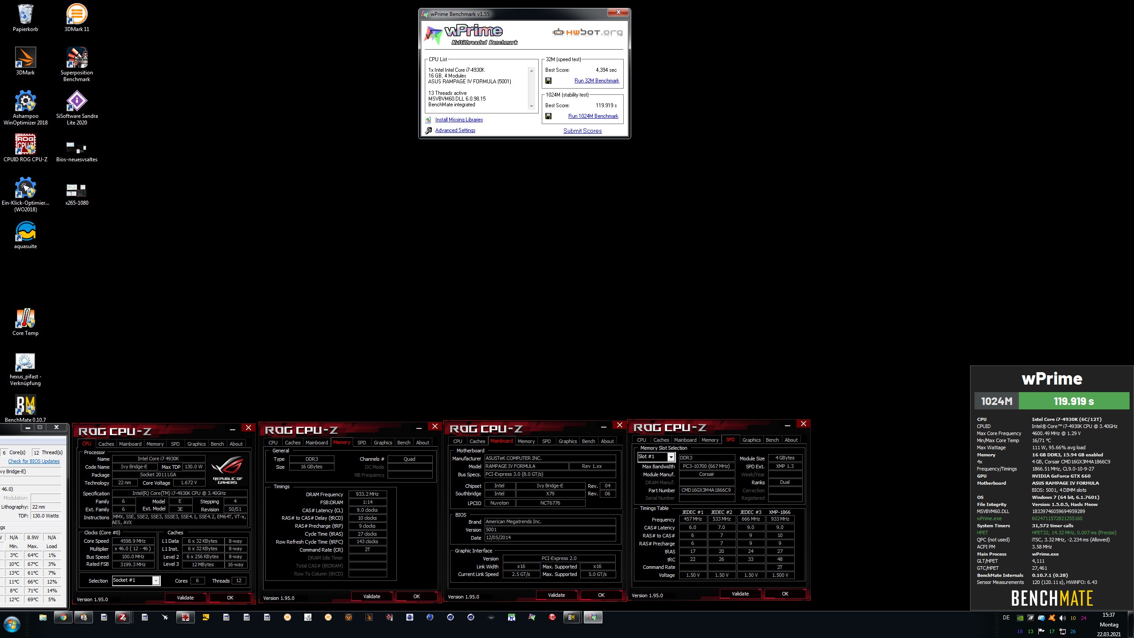Click the network connection tray icon
Viewport: 1134px width, 638px height.
[1062, 631]
